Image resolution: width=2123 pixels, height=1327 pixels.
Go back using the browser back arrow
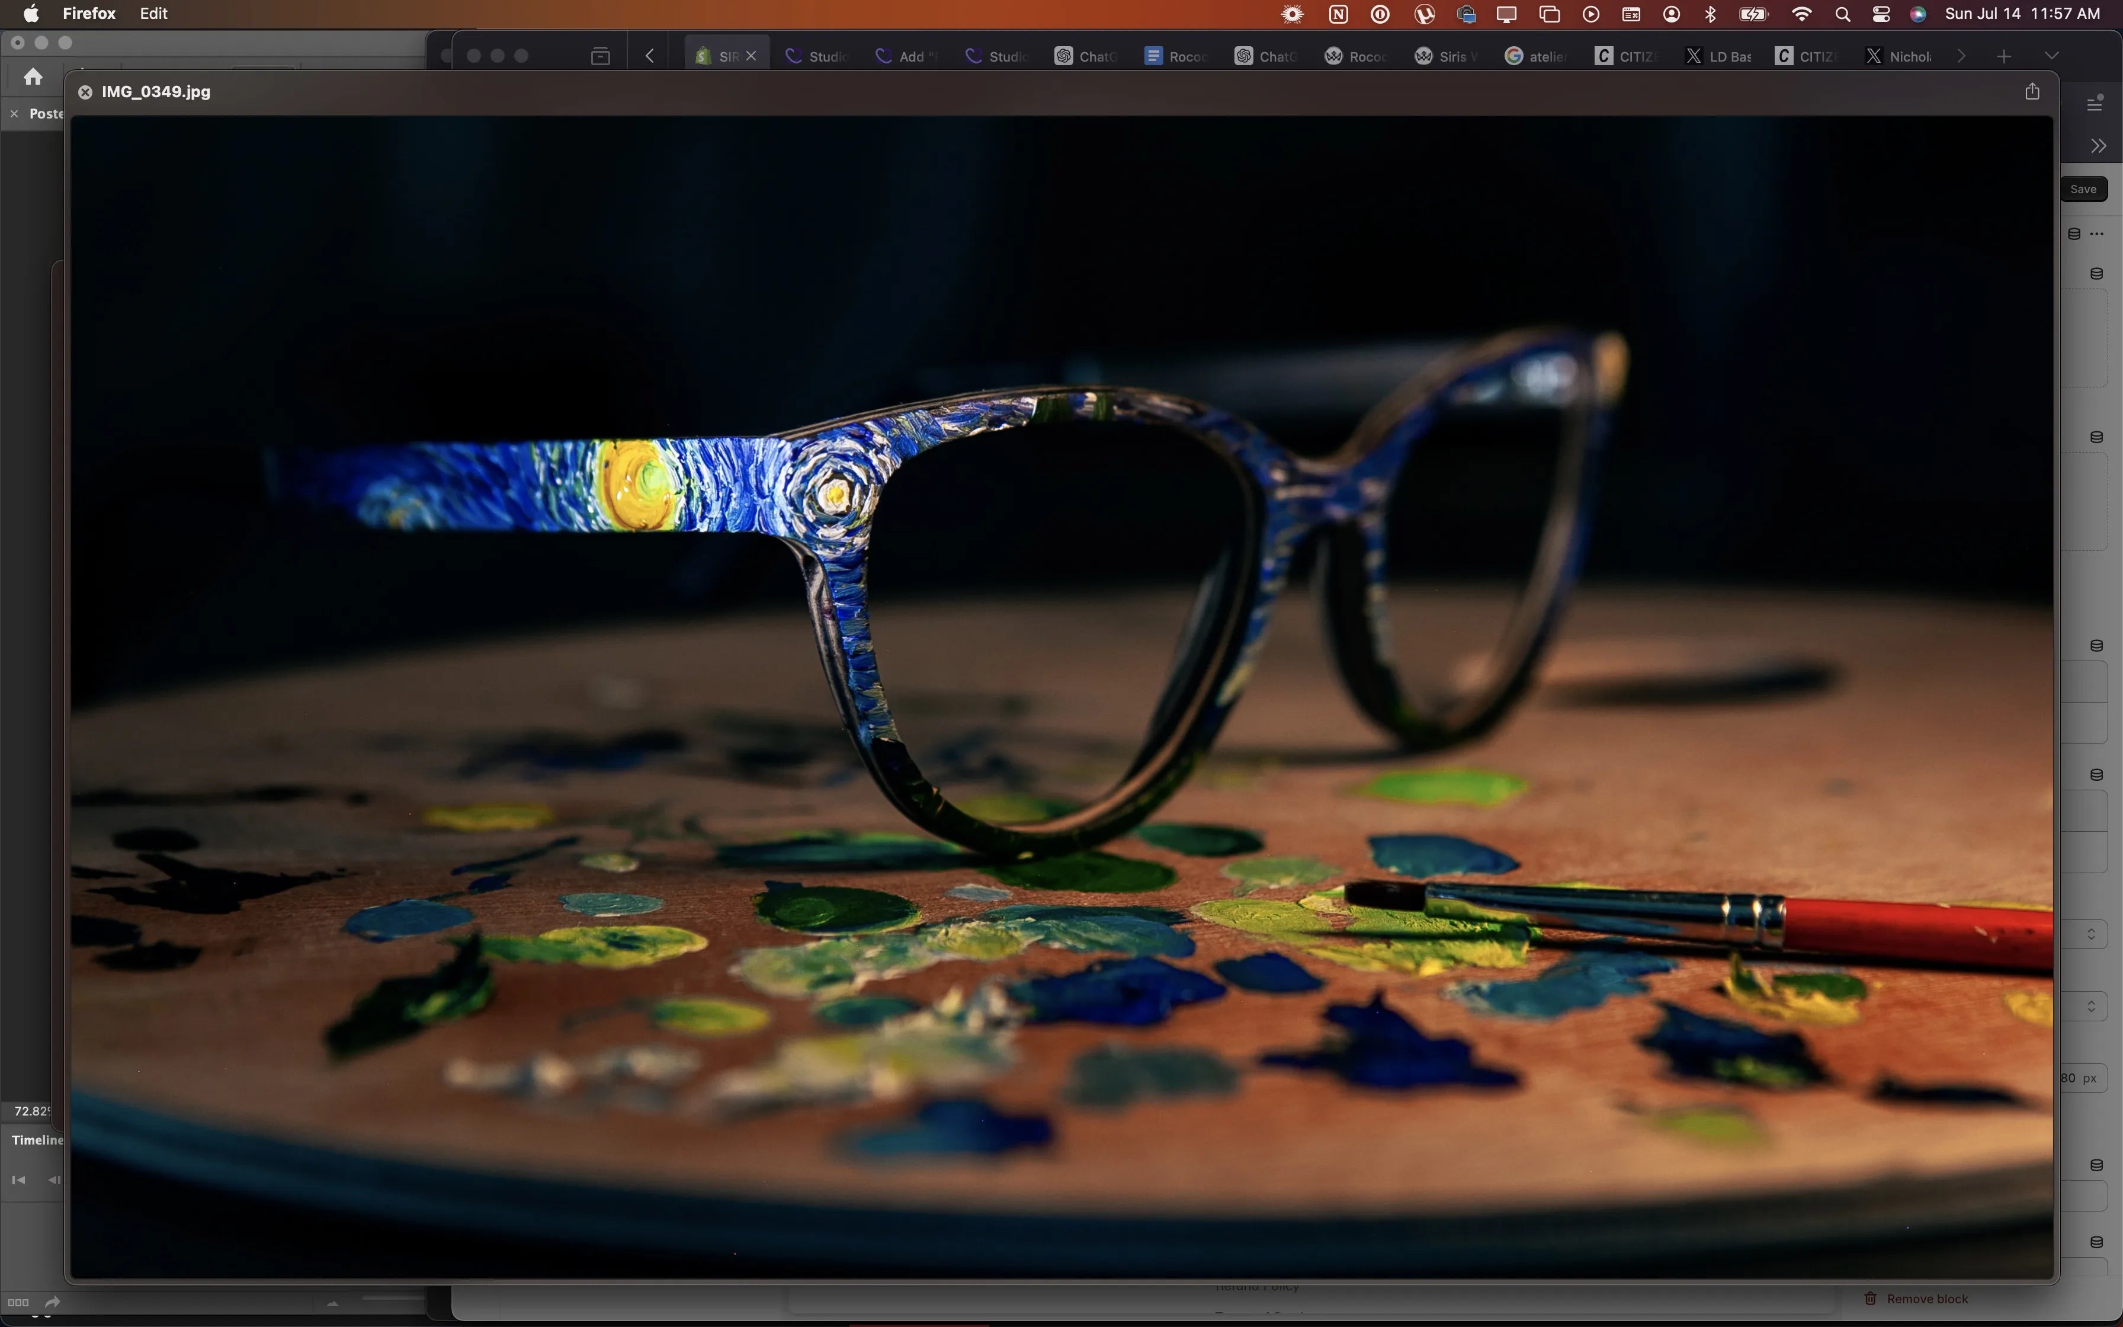tap(650, 56)
